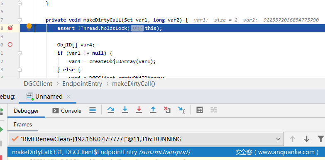This screenshot has width=325, height=160.
Task: Click the yellow light bulb intention icon
Action: [x=29, y=27]
